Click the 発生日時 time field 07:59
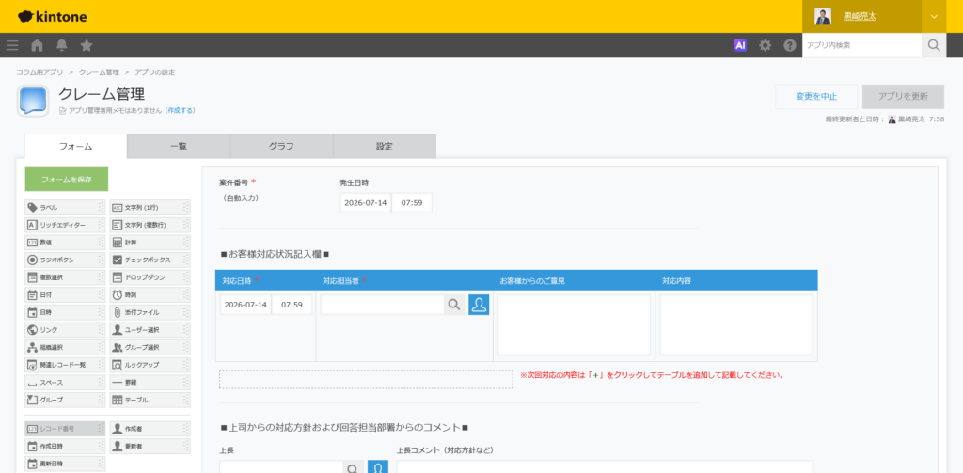 (x=412, y=203)
